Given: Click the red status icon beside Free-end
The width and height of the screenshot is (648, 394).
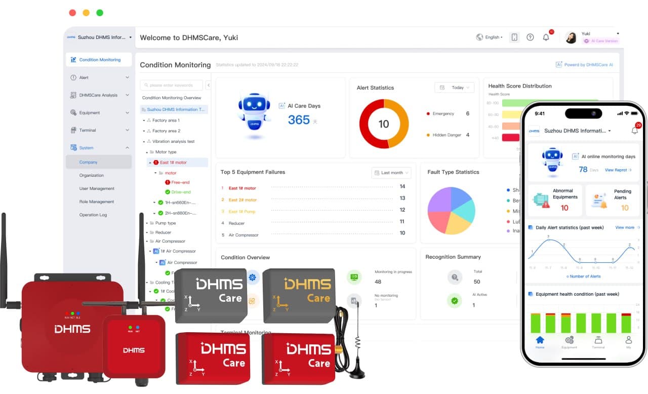Looking at the screenshot, I should (x=168, y=182).
